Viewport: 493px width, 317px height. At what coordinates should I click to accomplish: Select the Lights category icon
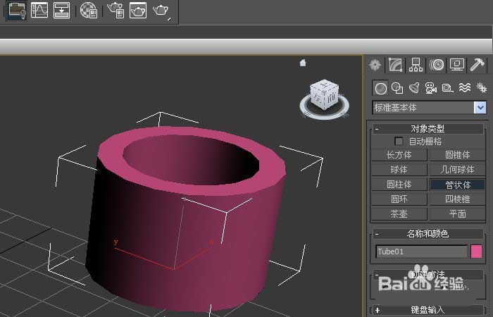[414, 88]
